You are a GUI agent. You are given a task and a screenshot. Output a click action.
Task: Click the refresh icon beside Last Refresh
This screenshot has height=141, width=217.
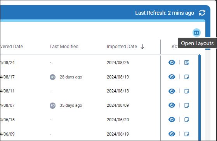[x=202, y=13]
